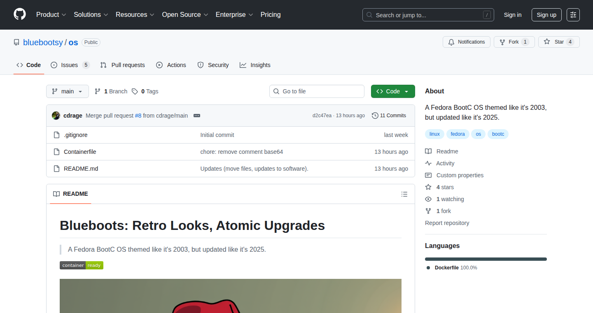593x313 pixels.
Task: Open commit history clock icon
Action: coord(375,116)
